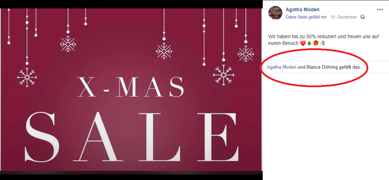Click the large SALE lettering in the photo
Screen dimensions: 389x180
tap(132, 137)
